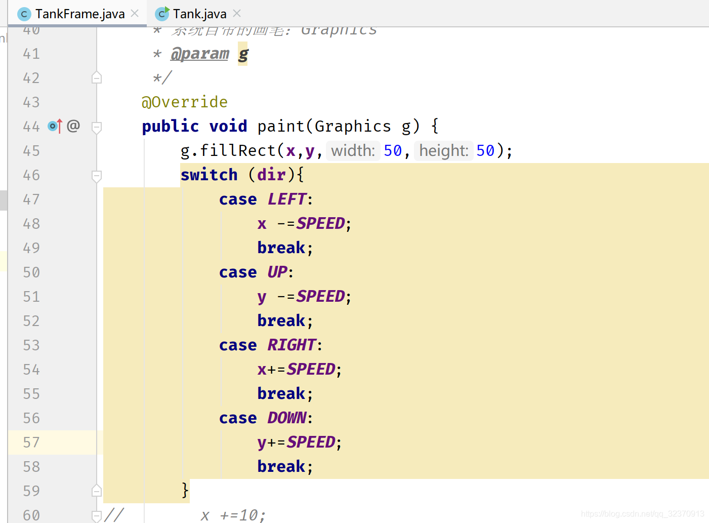Click the class icon on TankFrame.java tab
The height and width of the screenshot is (523, 709).
click(24, 14)
